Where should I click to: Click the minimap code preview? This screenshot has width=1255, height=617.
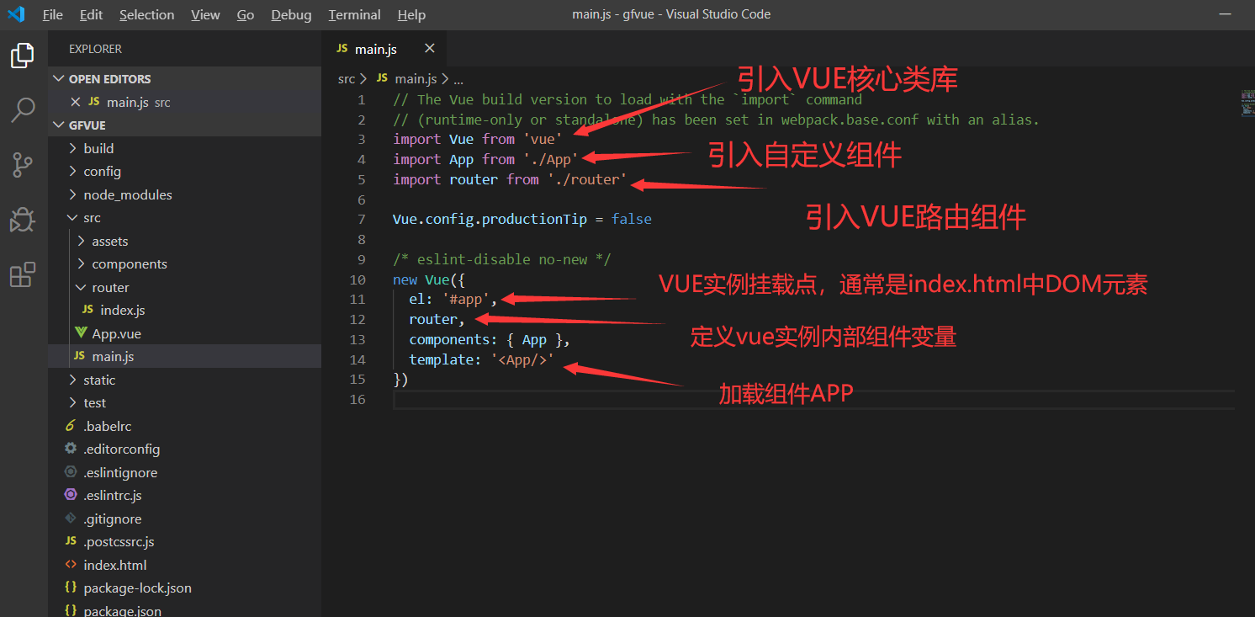(1247, 103)
